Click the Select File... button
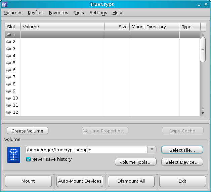The height and width of the screenshot is (192, 211). pyautogui.click(x=182, y=150)
